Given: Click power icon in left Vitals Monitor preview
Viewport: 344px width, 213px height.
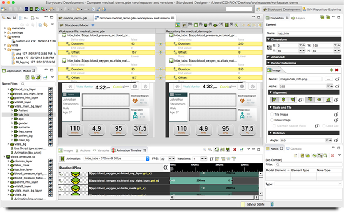Looking at the screenshot, I should [145, 87].
